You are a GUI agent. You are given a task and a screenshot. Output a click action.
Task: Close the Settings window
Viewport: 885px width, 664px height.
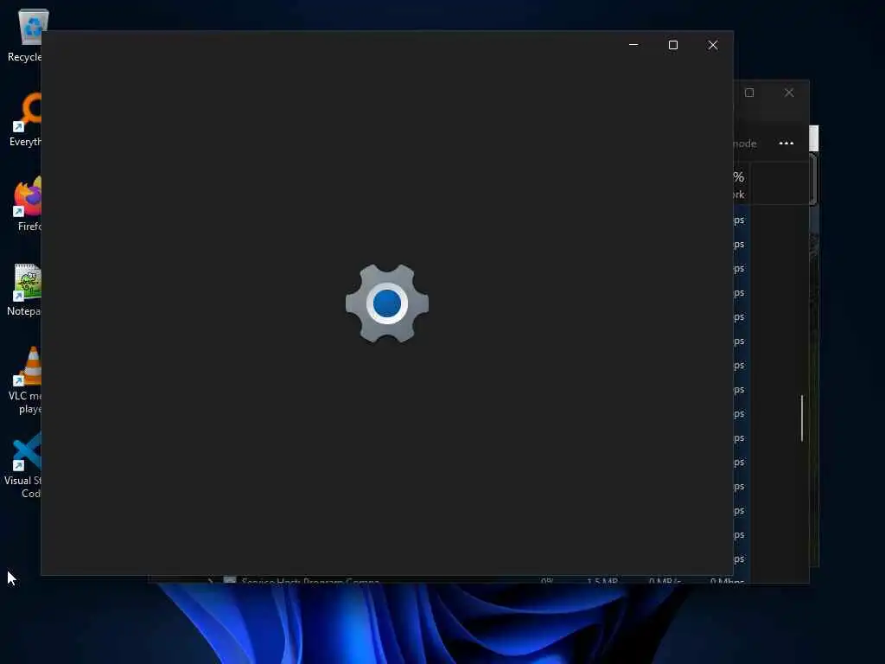[713, 45]
